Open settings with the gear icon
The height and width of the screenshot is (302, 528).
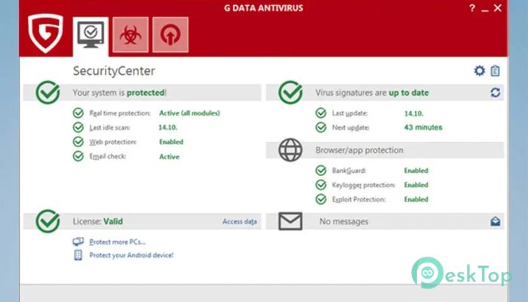[x=480, y=71]
